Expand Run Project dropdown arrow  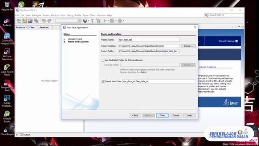[x=108, y=21]
